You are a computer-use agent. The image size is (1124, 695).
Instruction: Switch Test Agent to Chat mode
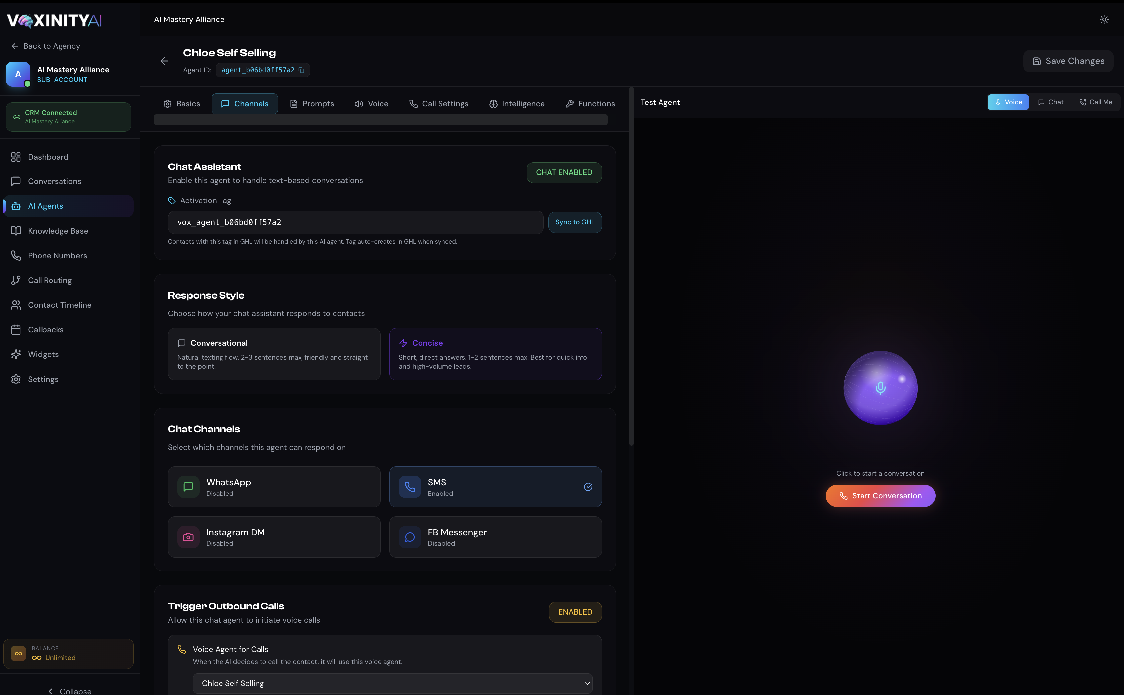pos(1051,102)
